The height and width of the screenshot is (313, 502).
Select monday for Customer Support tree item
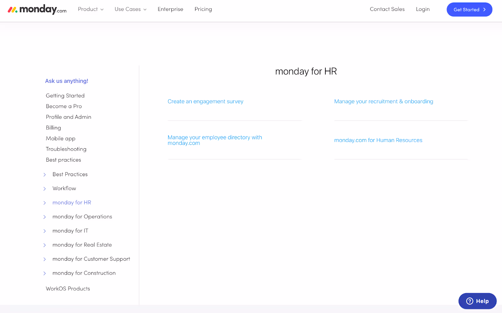(91, 259)
